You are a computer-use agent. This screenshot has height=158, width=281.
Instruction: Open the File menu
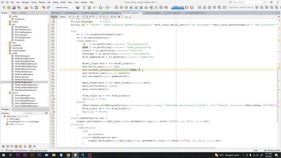(7, 2)
